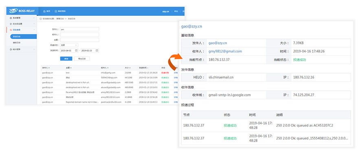Open the start date calendar picker icon
Viewport: 360px width, 152px height.
pyautogui.click(x=76, y=51)
